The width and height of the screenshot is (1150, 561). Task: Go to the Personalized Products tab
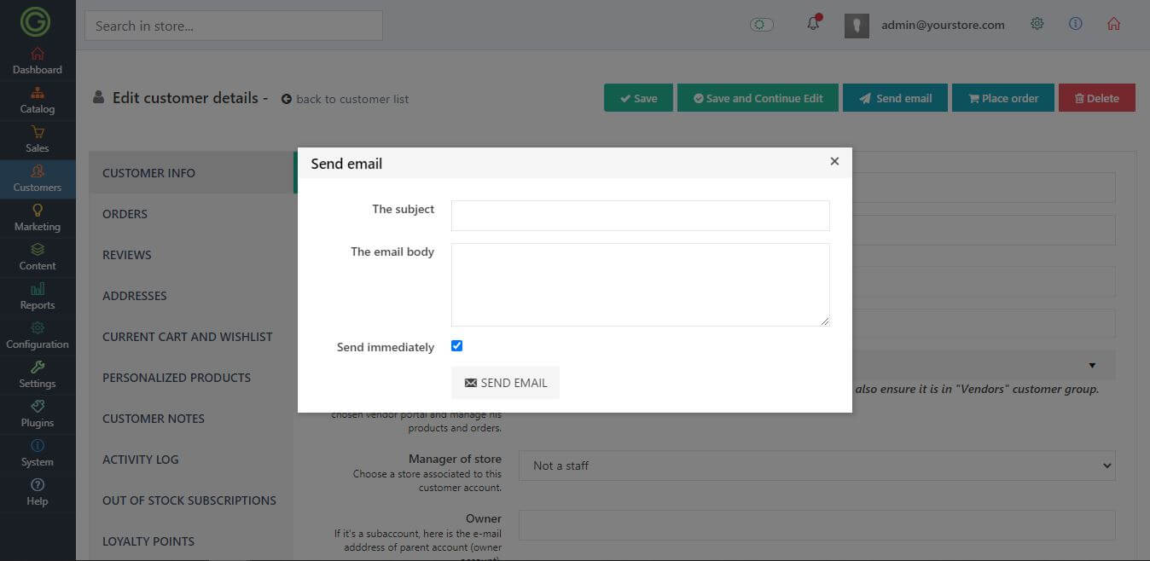[x=191, y=378]
